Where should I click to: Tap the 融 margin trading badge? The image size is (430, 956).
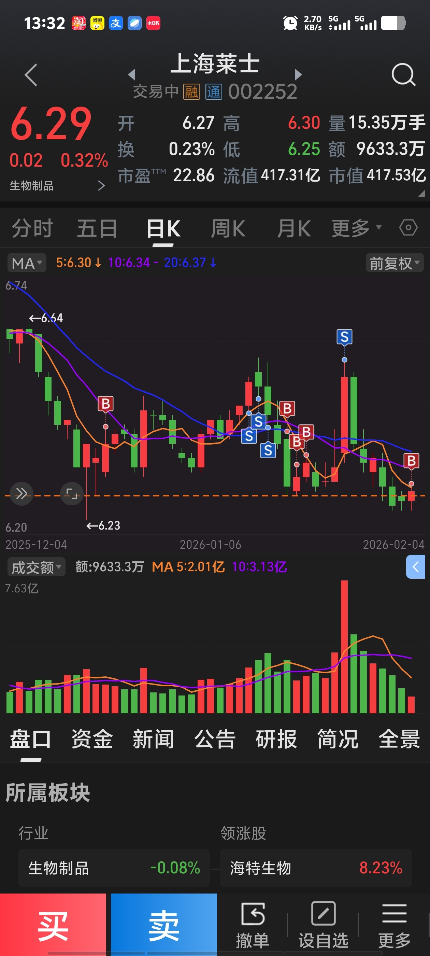pos(191,92)
